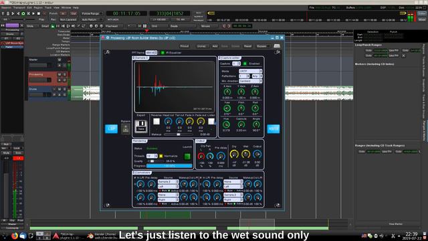This screenshot has height=241, width=428.
Task: Click the Pitch rotation knob
Action: 241,108
